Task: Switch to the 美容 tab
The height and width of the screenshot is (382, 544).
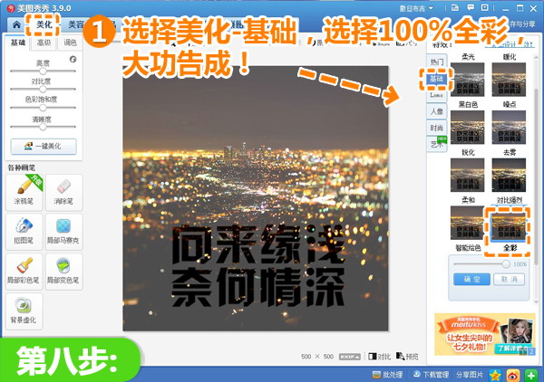Action: click(x=75, y=24)
